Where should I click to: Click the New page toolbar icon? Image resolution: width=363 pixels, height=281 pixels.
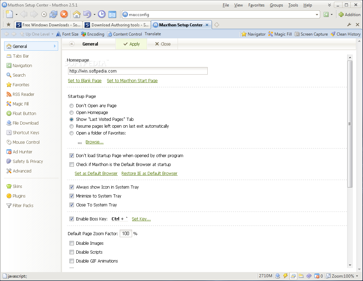(x=9, y=14)
